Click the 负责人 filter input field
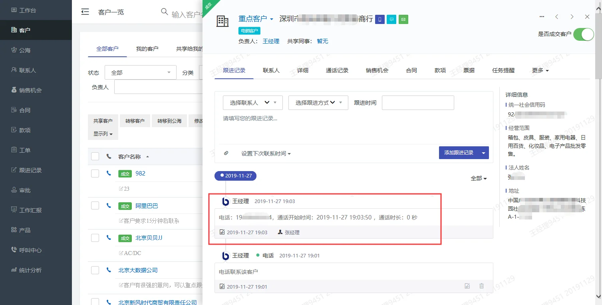602x305 pixels. tap(159, 87)
